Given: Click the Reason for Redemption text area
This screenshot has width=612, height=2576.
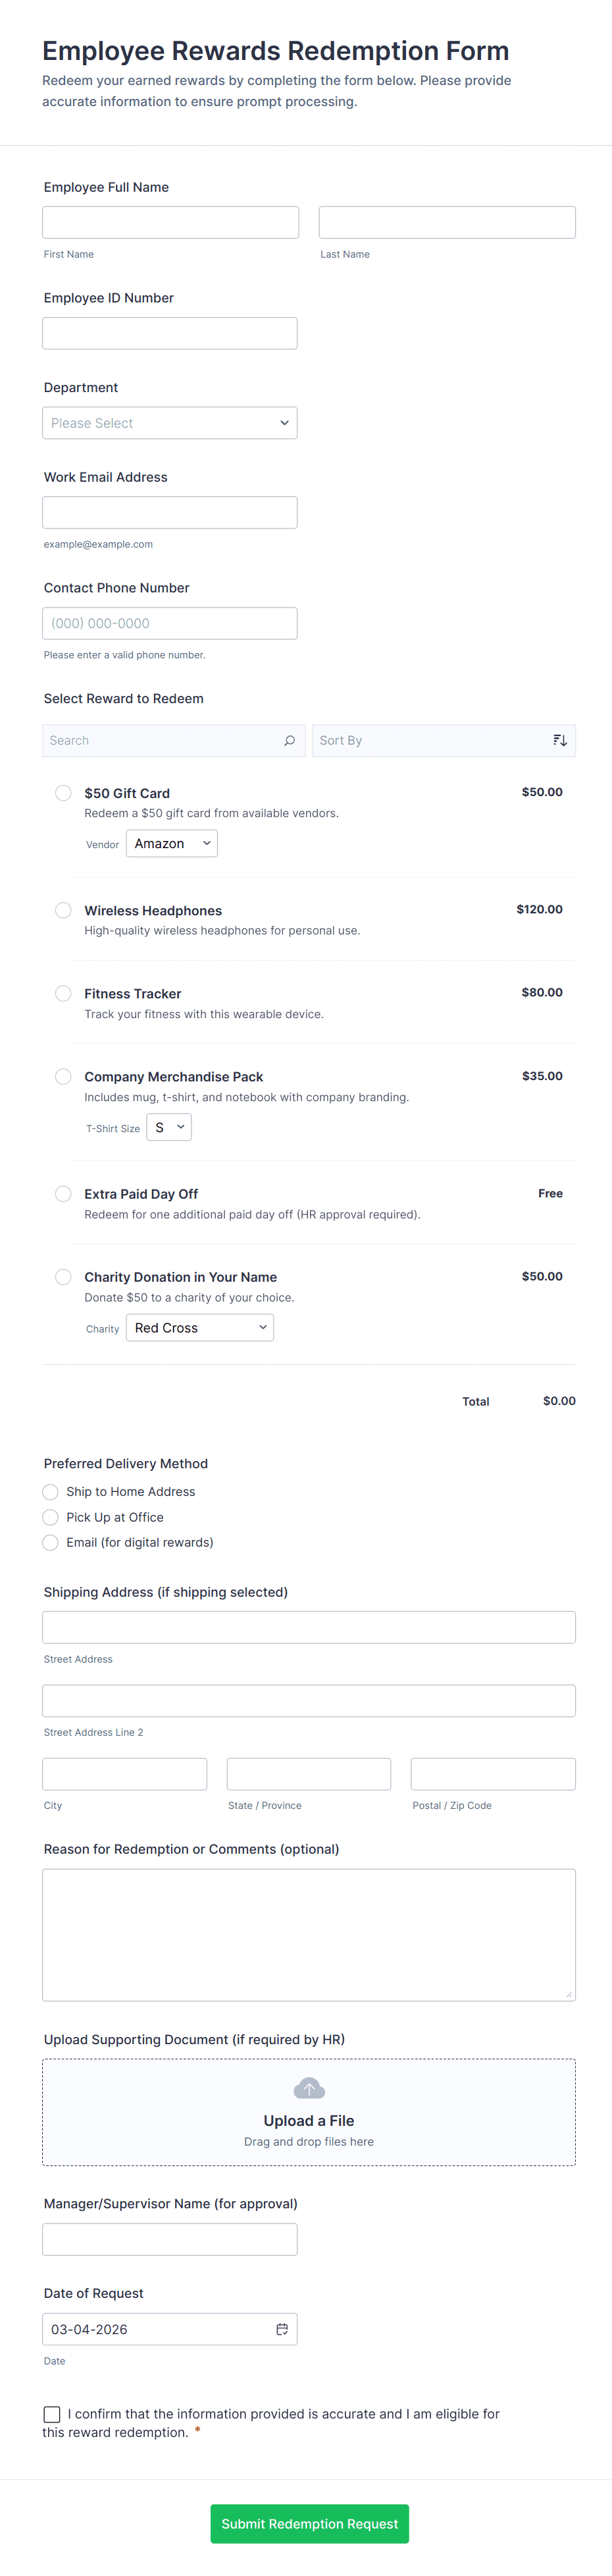Looking at the screenshot, I should pyautogui.click(x=309, y=1934).
